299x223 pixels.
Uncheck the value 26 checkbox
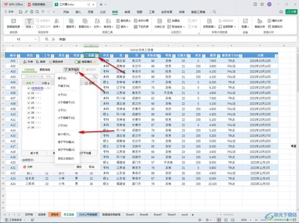tap(29, 107)
